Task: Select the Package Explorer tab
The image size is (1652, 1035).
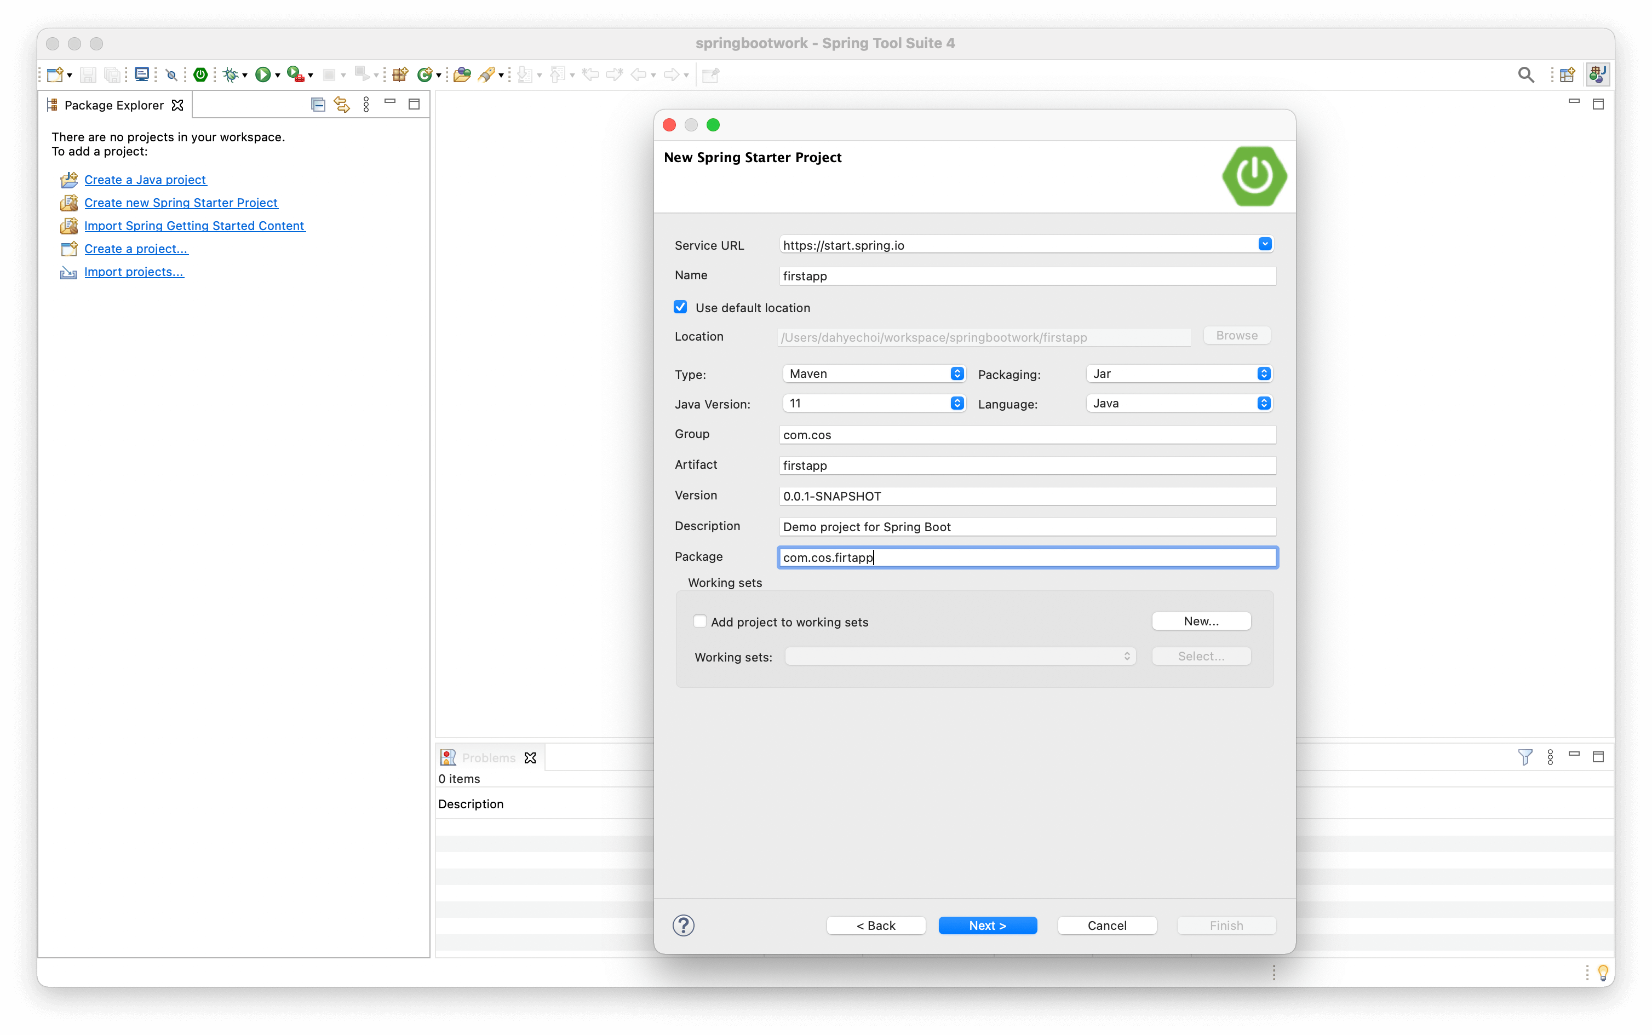Action: pyautogui.click(x=113, y=105)
